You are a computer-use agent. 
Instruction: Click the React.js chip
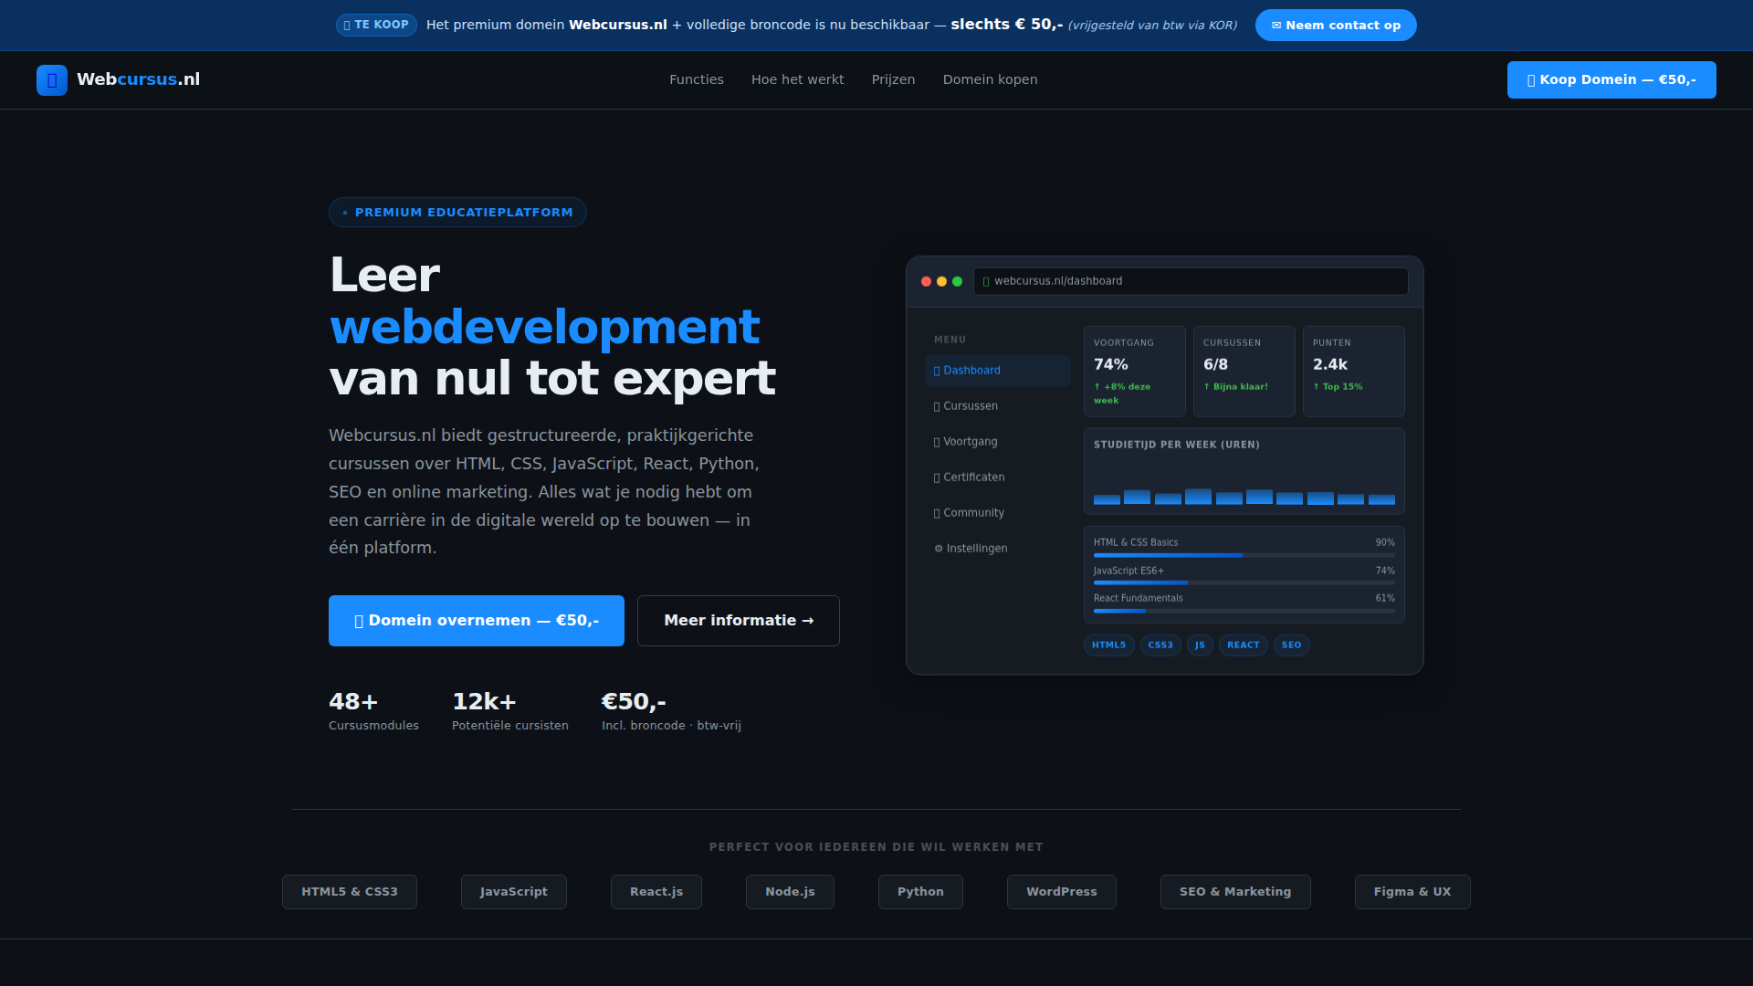(x=656, y=892)
